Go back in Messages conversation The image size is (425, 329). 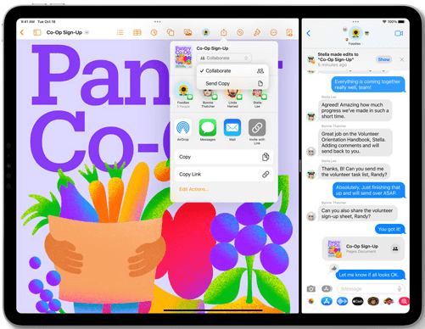tap(309, 33)
